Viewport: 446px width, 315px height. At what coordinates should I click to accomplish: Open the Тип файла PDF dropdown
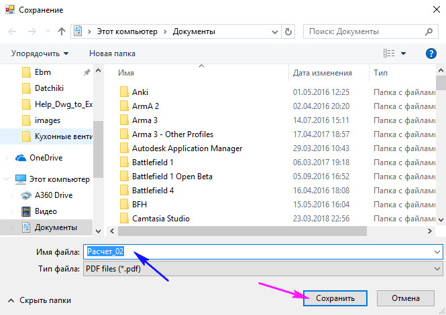point(263,268)
